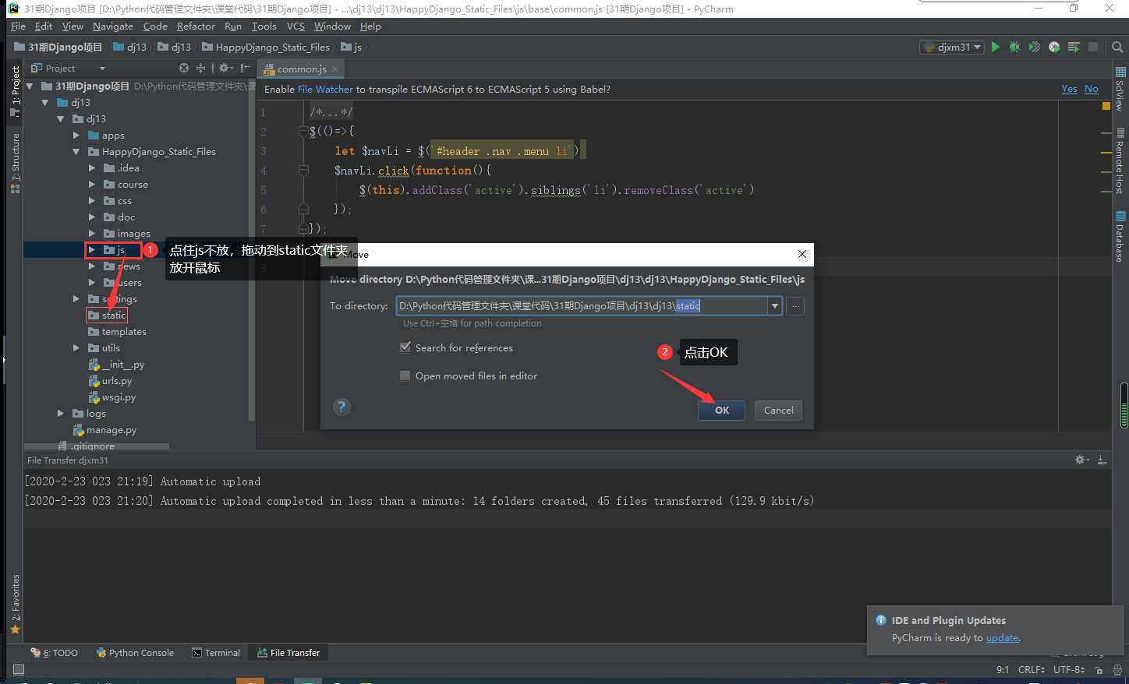Viewport: 1129px width, 684px height.
Task: Click the help question mark in Move dialog
Action: click(x=342, y=407)
